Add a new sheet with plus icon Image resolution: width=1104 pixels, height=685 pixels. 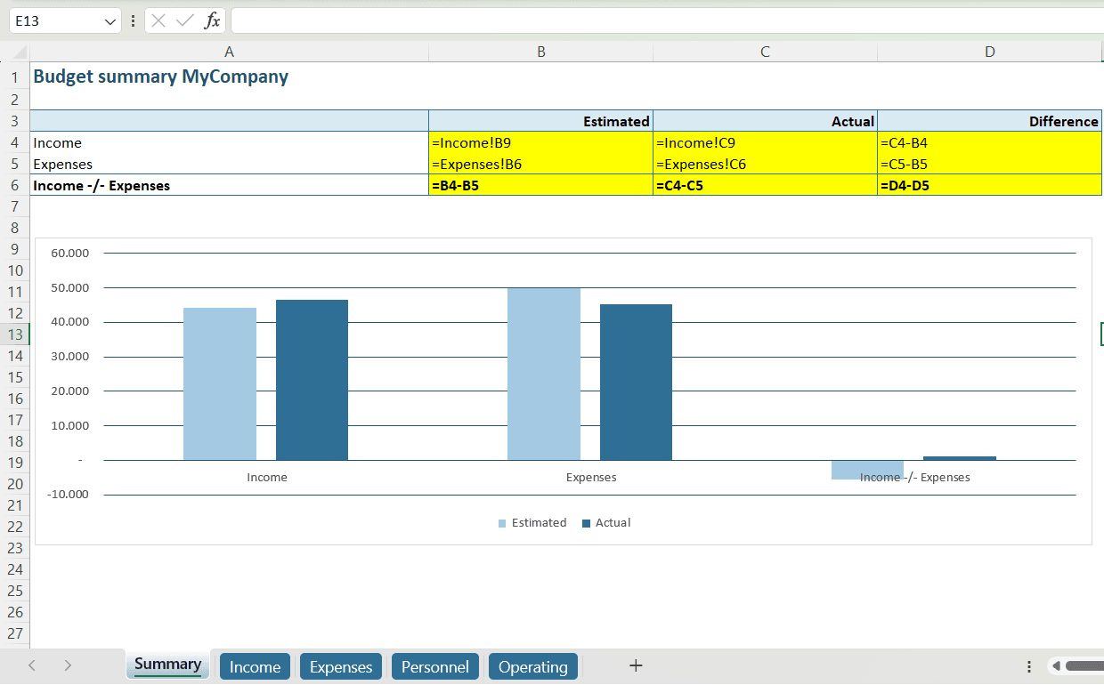pyautogui.click(x=636, y=665)
